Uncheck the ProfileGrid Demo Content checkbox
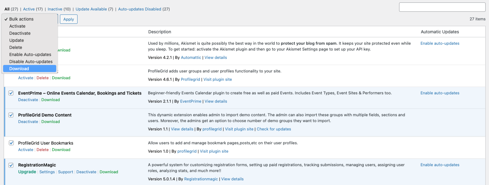The width and height of the screenshot is (489, 185). click(11, 115)
